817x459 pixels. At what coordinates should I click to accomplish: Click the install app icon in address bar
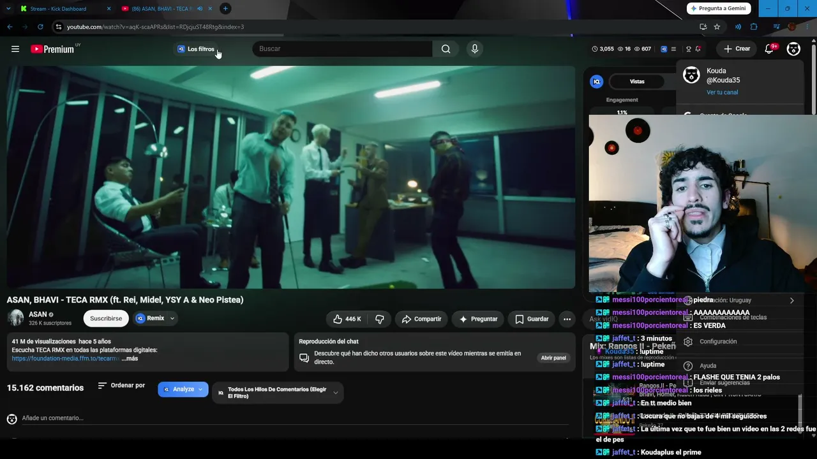(703, 27)
